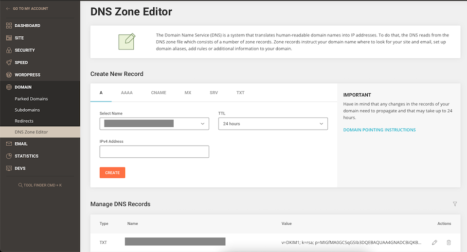Click the Speed rocket icon
This screenshot has height=252, width=467.
pyautogui.click(x=9, y=63)
